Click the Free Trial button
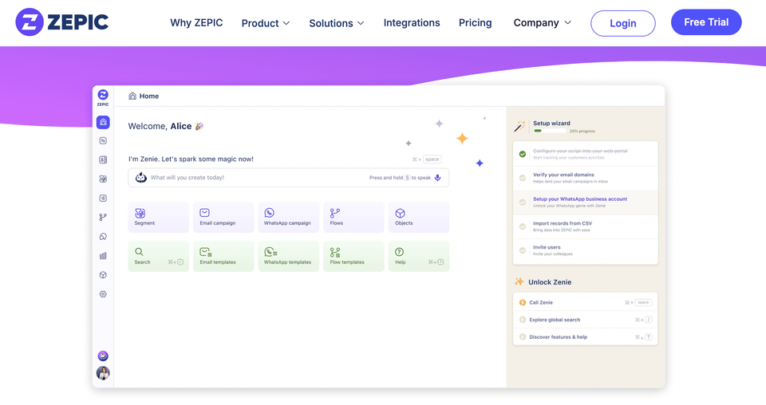 pyautogui.click(x=706, y=22)
